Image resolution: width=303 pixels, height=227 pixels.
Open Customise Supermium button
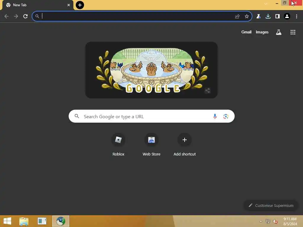(271, 205)
